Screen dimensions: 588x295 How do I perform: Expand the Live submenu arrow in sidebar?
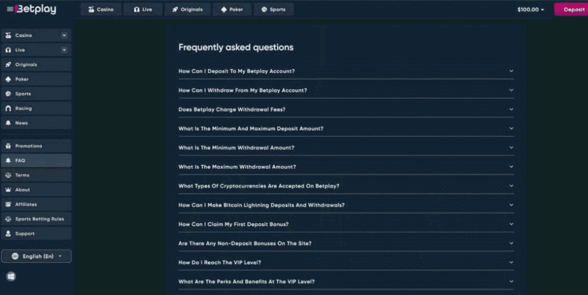[x=64, y=50]
